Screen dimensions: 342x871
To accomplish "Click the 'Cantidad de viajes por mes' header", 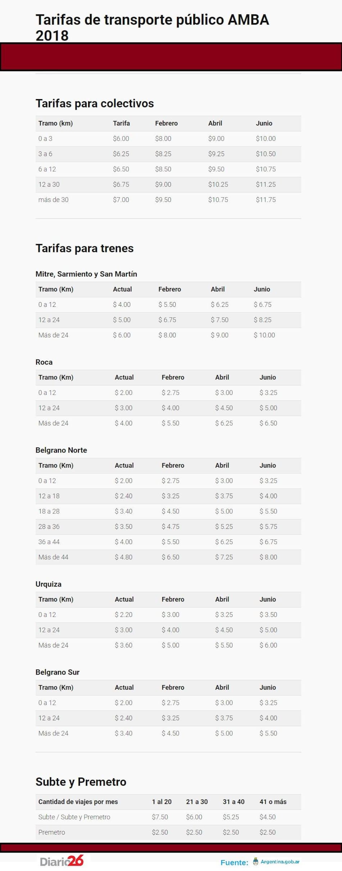I will point(78,802).
